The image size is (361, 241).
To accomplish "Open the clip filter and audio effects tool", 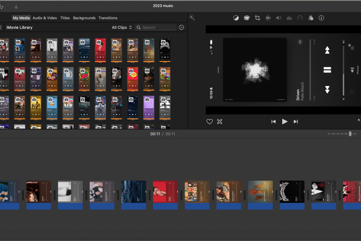I will (x=310, y=18).
